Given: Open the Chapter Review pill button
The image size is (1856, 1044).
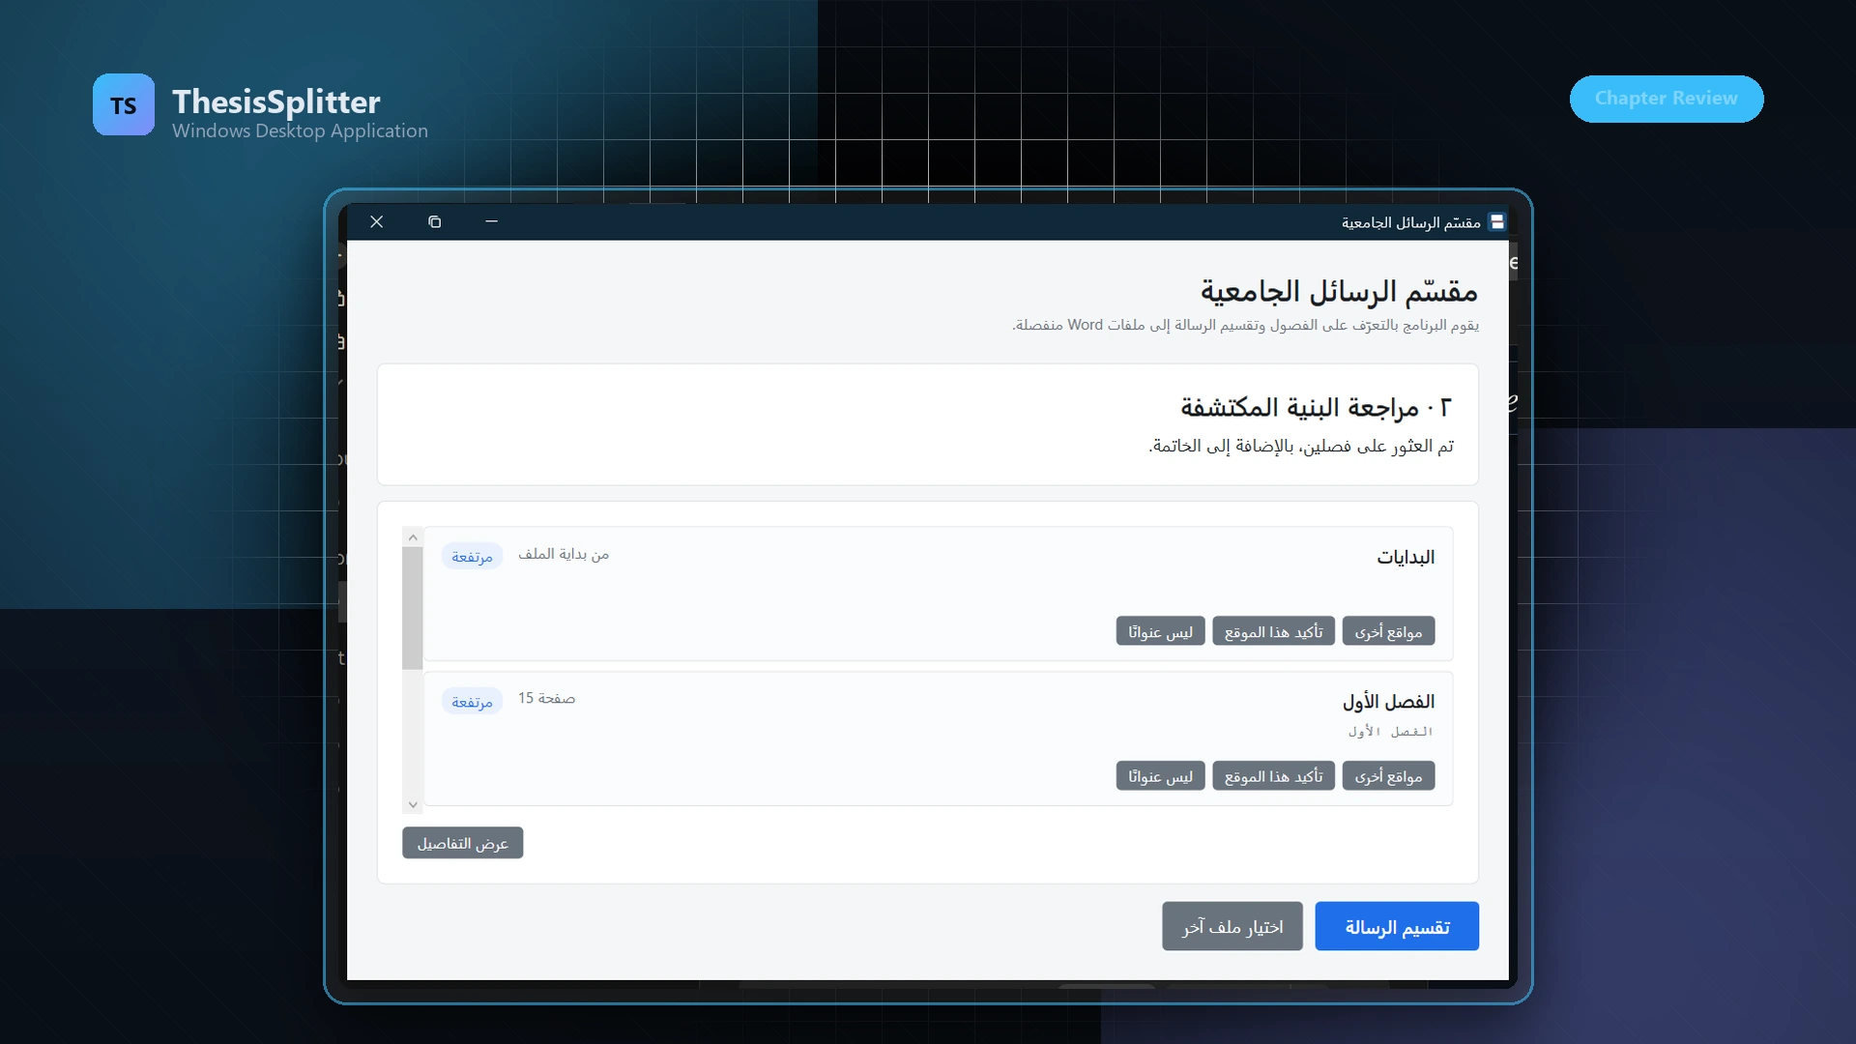Looking at the screenshot, I should coord(1667,99).
